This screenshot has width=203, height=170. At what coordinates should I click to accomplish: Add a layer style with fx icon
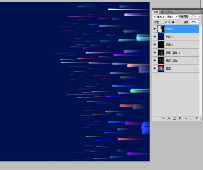point(169,118)
